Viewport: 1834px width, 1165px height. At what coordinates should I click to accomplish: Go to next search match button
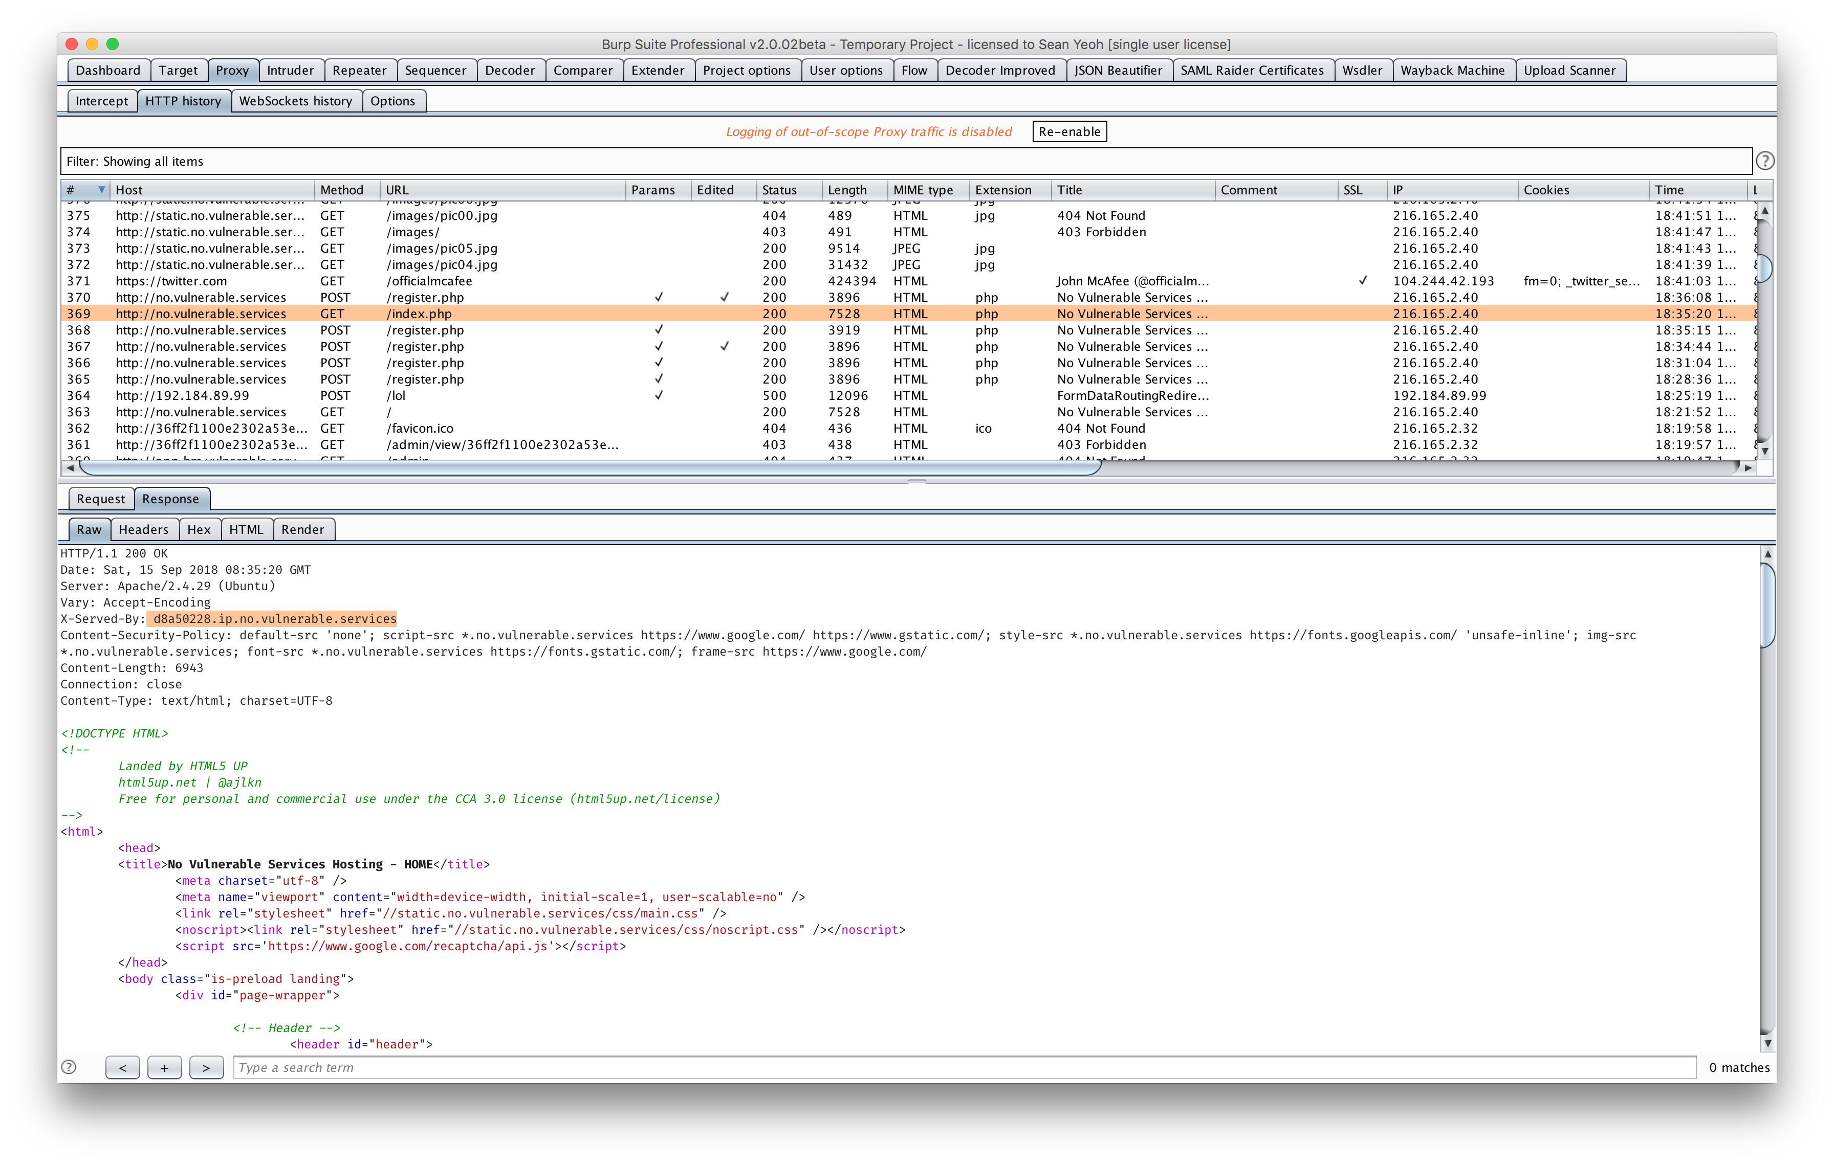click(206, 1068)
